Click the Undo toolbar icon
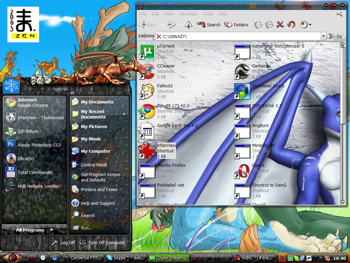The height and width of the screenshot is (263, 350). tap(291, 24)
